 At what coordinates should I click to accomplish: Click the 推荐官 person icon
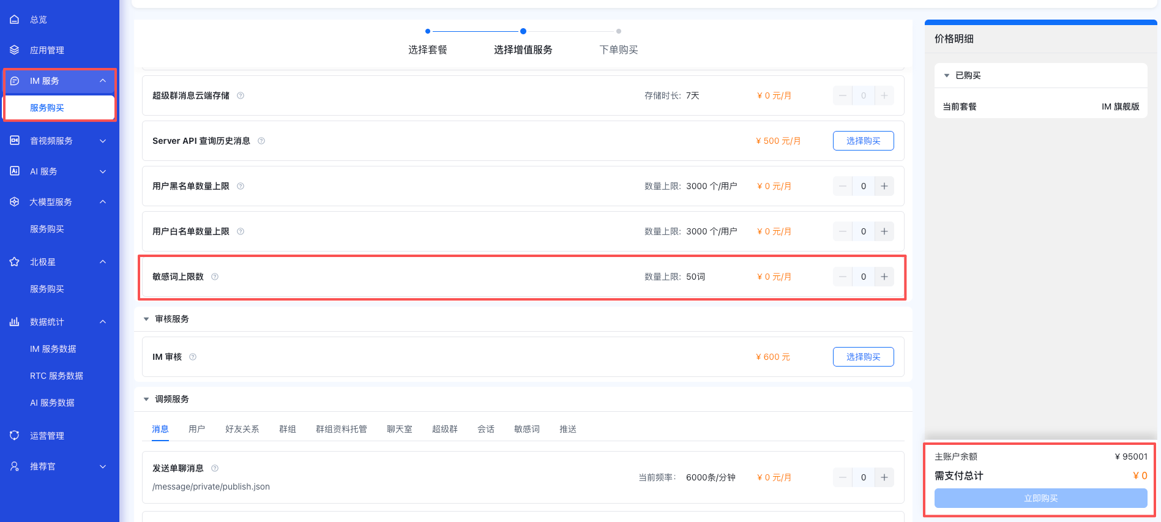click(x=15, y=466)
